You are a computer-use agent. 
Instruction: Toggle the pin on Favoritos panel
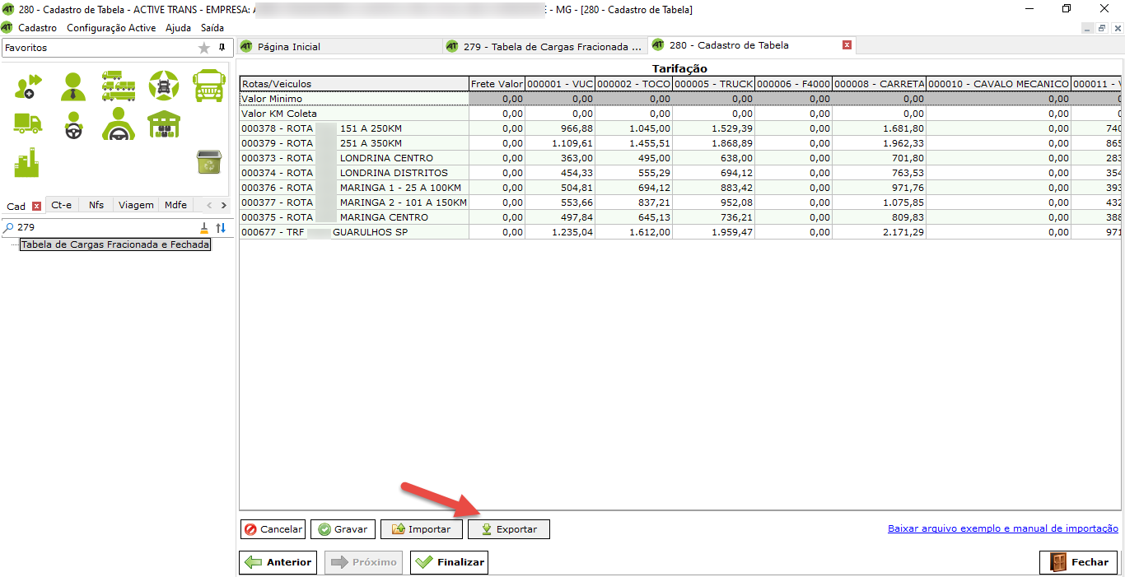click(x=222, y=48)
